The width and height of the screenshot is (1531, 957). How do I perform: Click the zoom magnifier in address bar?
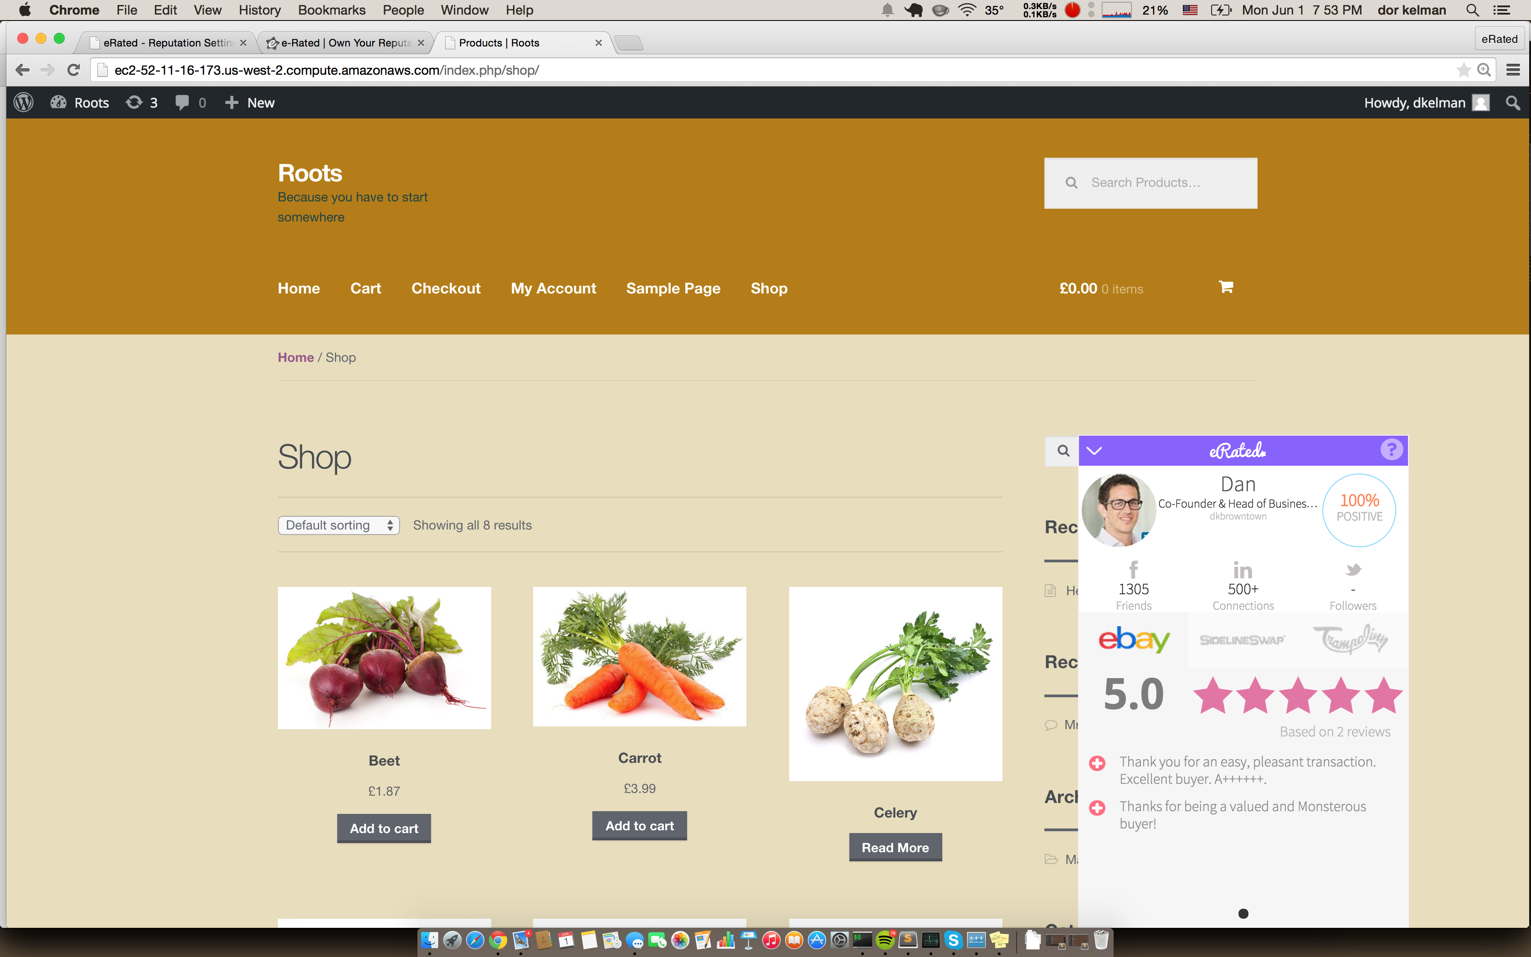1484,70
